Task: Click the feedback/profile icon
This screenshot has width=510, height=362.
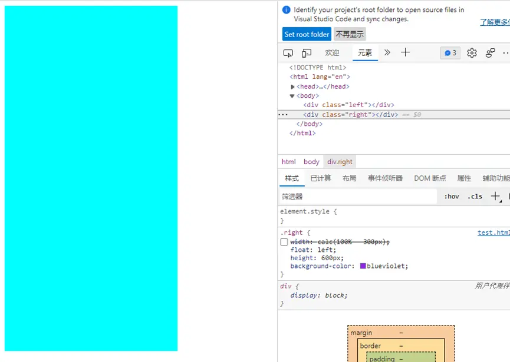Action: point(490,52)
